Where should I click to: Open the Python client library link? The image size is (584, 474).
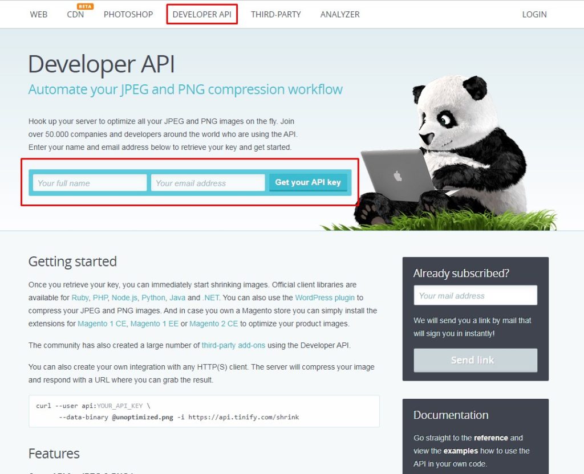click(x=153, y=297)
